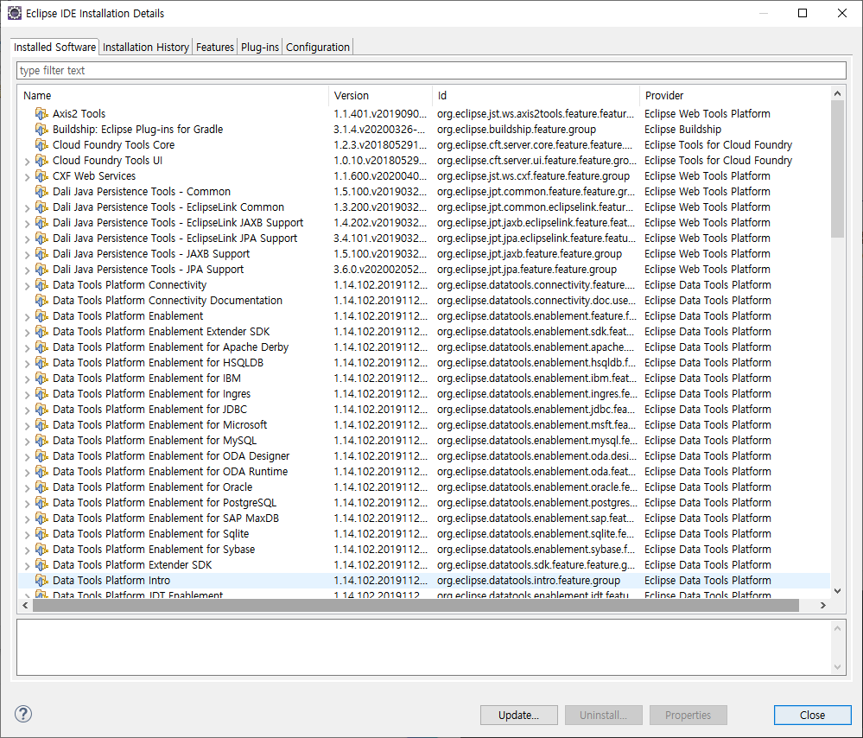Expand the CXF Web Services node
The height and width of the screenshot is (738, 863).
27,177
